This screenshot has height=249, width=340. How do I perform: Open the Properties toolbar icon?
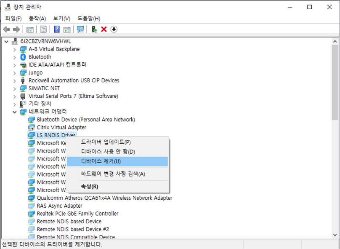43,29
